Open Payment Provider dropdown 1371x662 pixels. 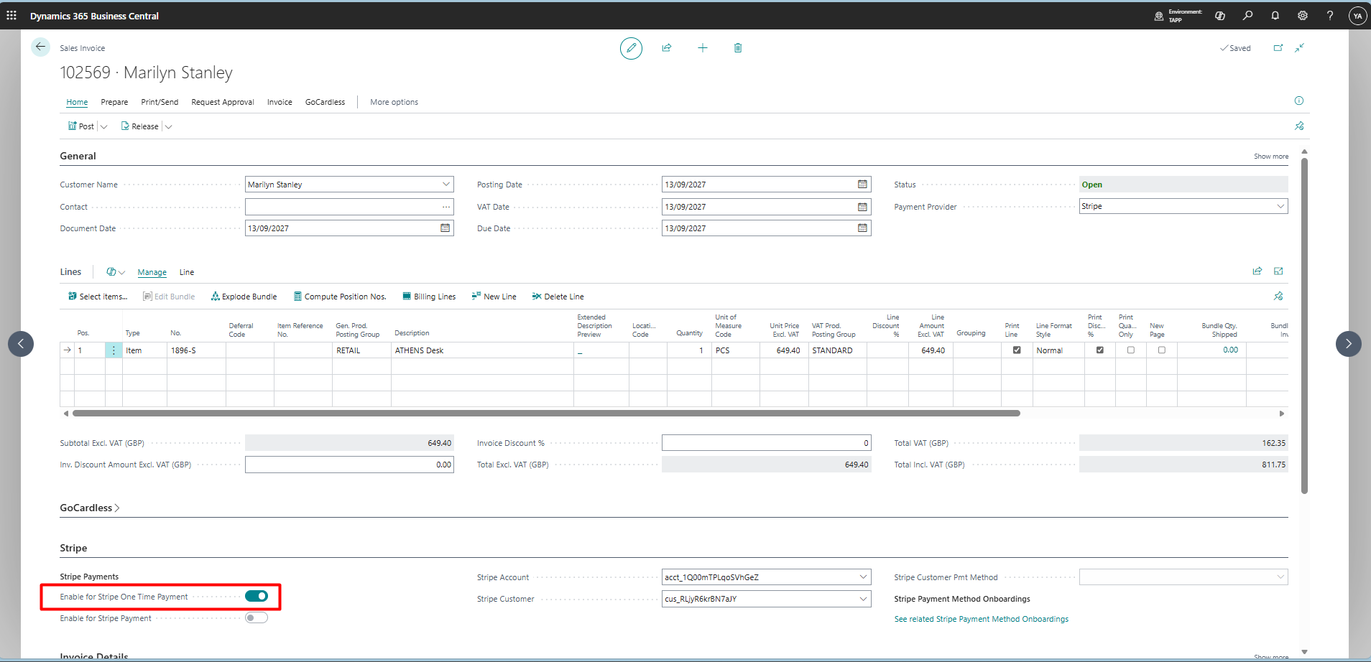coord(1280,206)
